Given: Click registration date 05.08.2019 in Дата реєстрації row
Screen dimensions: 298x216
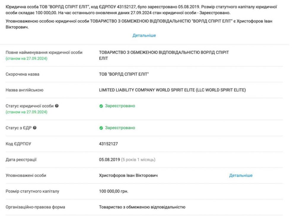Looking at the screenshot, I should click(109, 160).
